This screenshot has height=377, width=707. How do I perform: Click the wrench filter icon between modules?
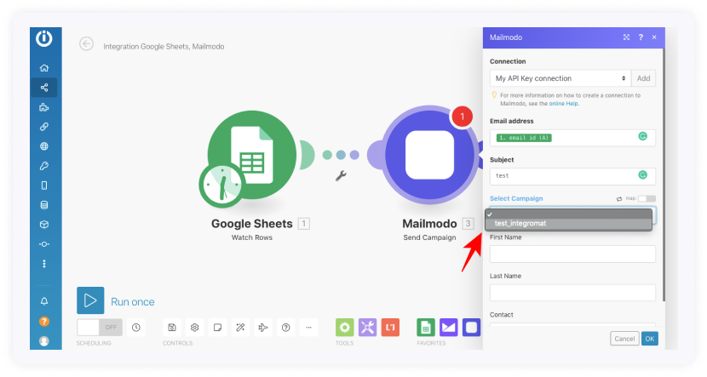tap(341, 175)
